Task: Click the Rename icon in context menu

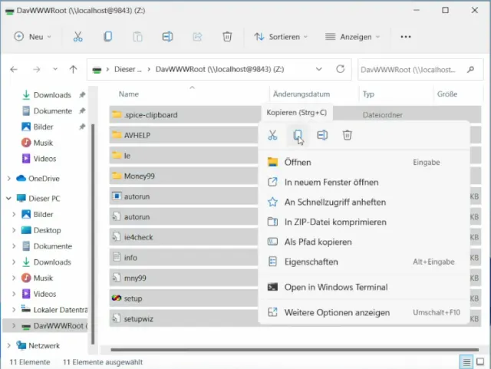Action: [x=322, y=135]
